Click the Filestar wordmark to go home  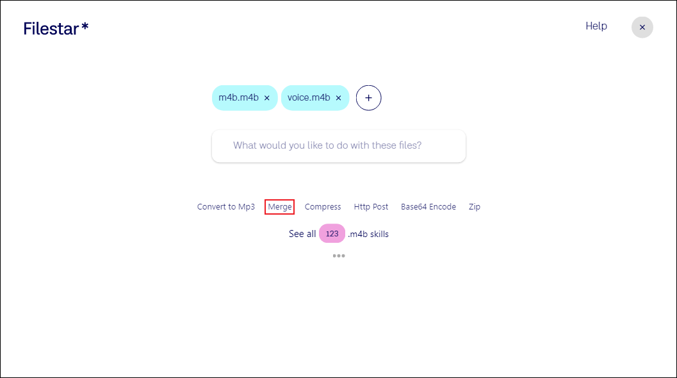pos(51,28)
